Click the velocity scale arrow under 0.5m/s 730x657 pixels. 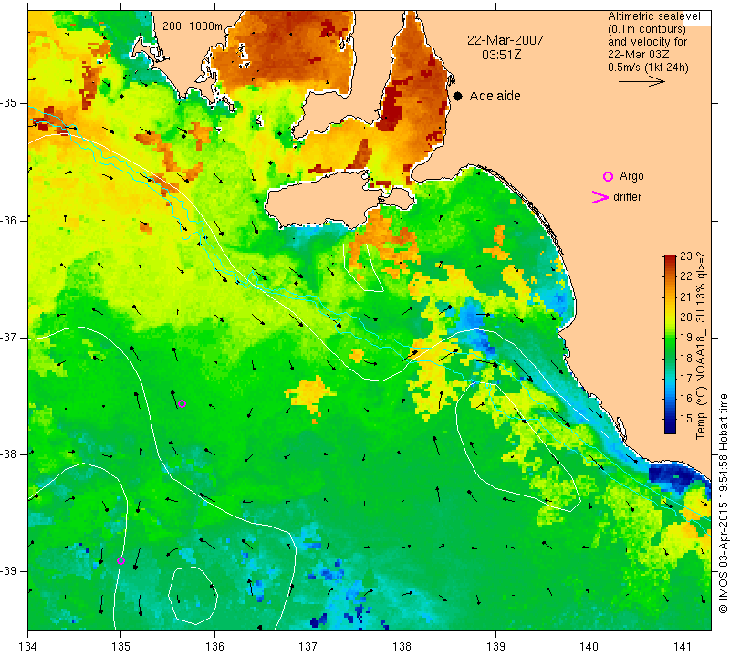pos(642,81)
